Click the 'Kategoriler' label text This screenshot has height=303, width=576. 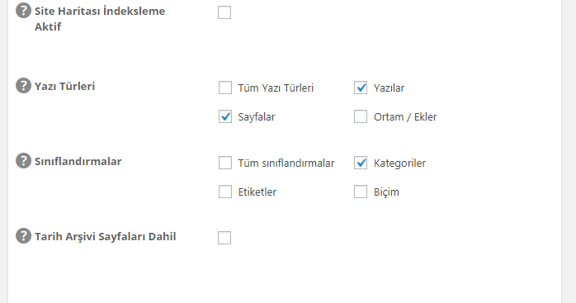click(399, 163)
